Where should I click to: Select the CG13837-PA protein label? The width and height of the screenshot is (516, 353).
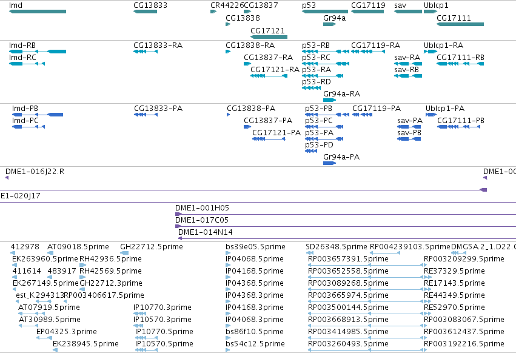pos(268,121)
